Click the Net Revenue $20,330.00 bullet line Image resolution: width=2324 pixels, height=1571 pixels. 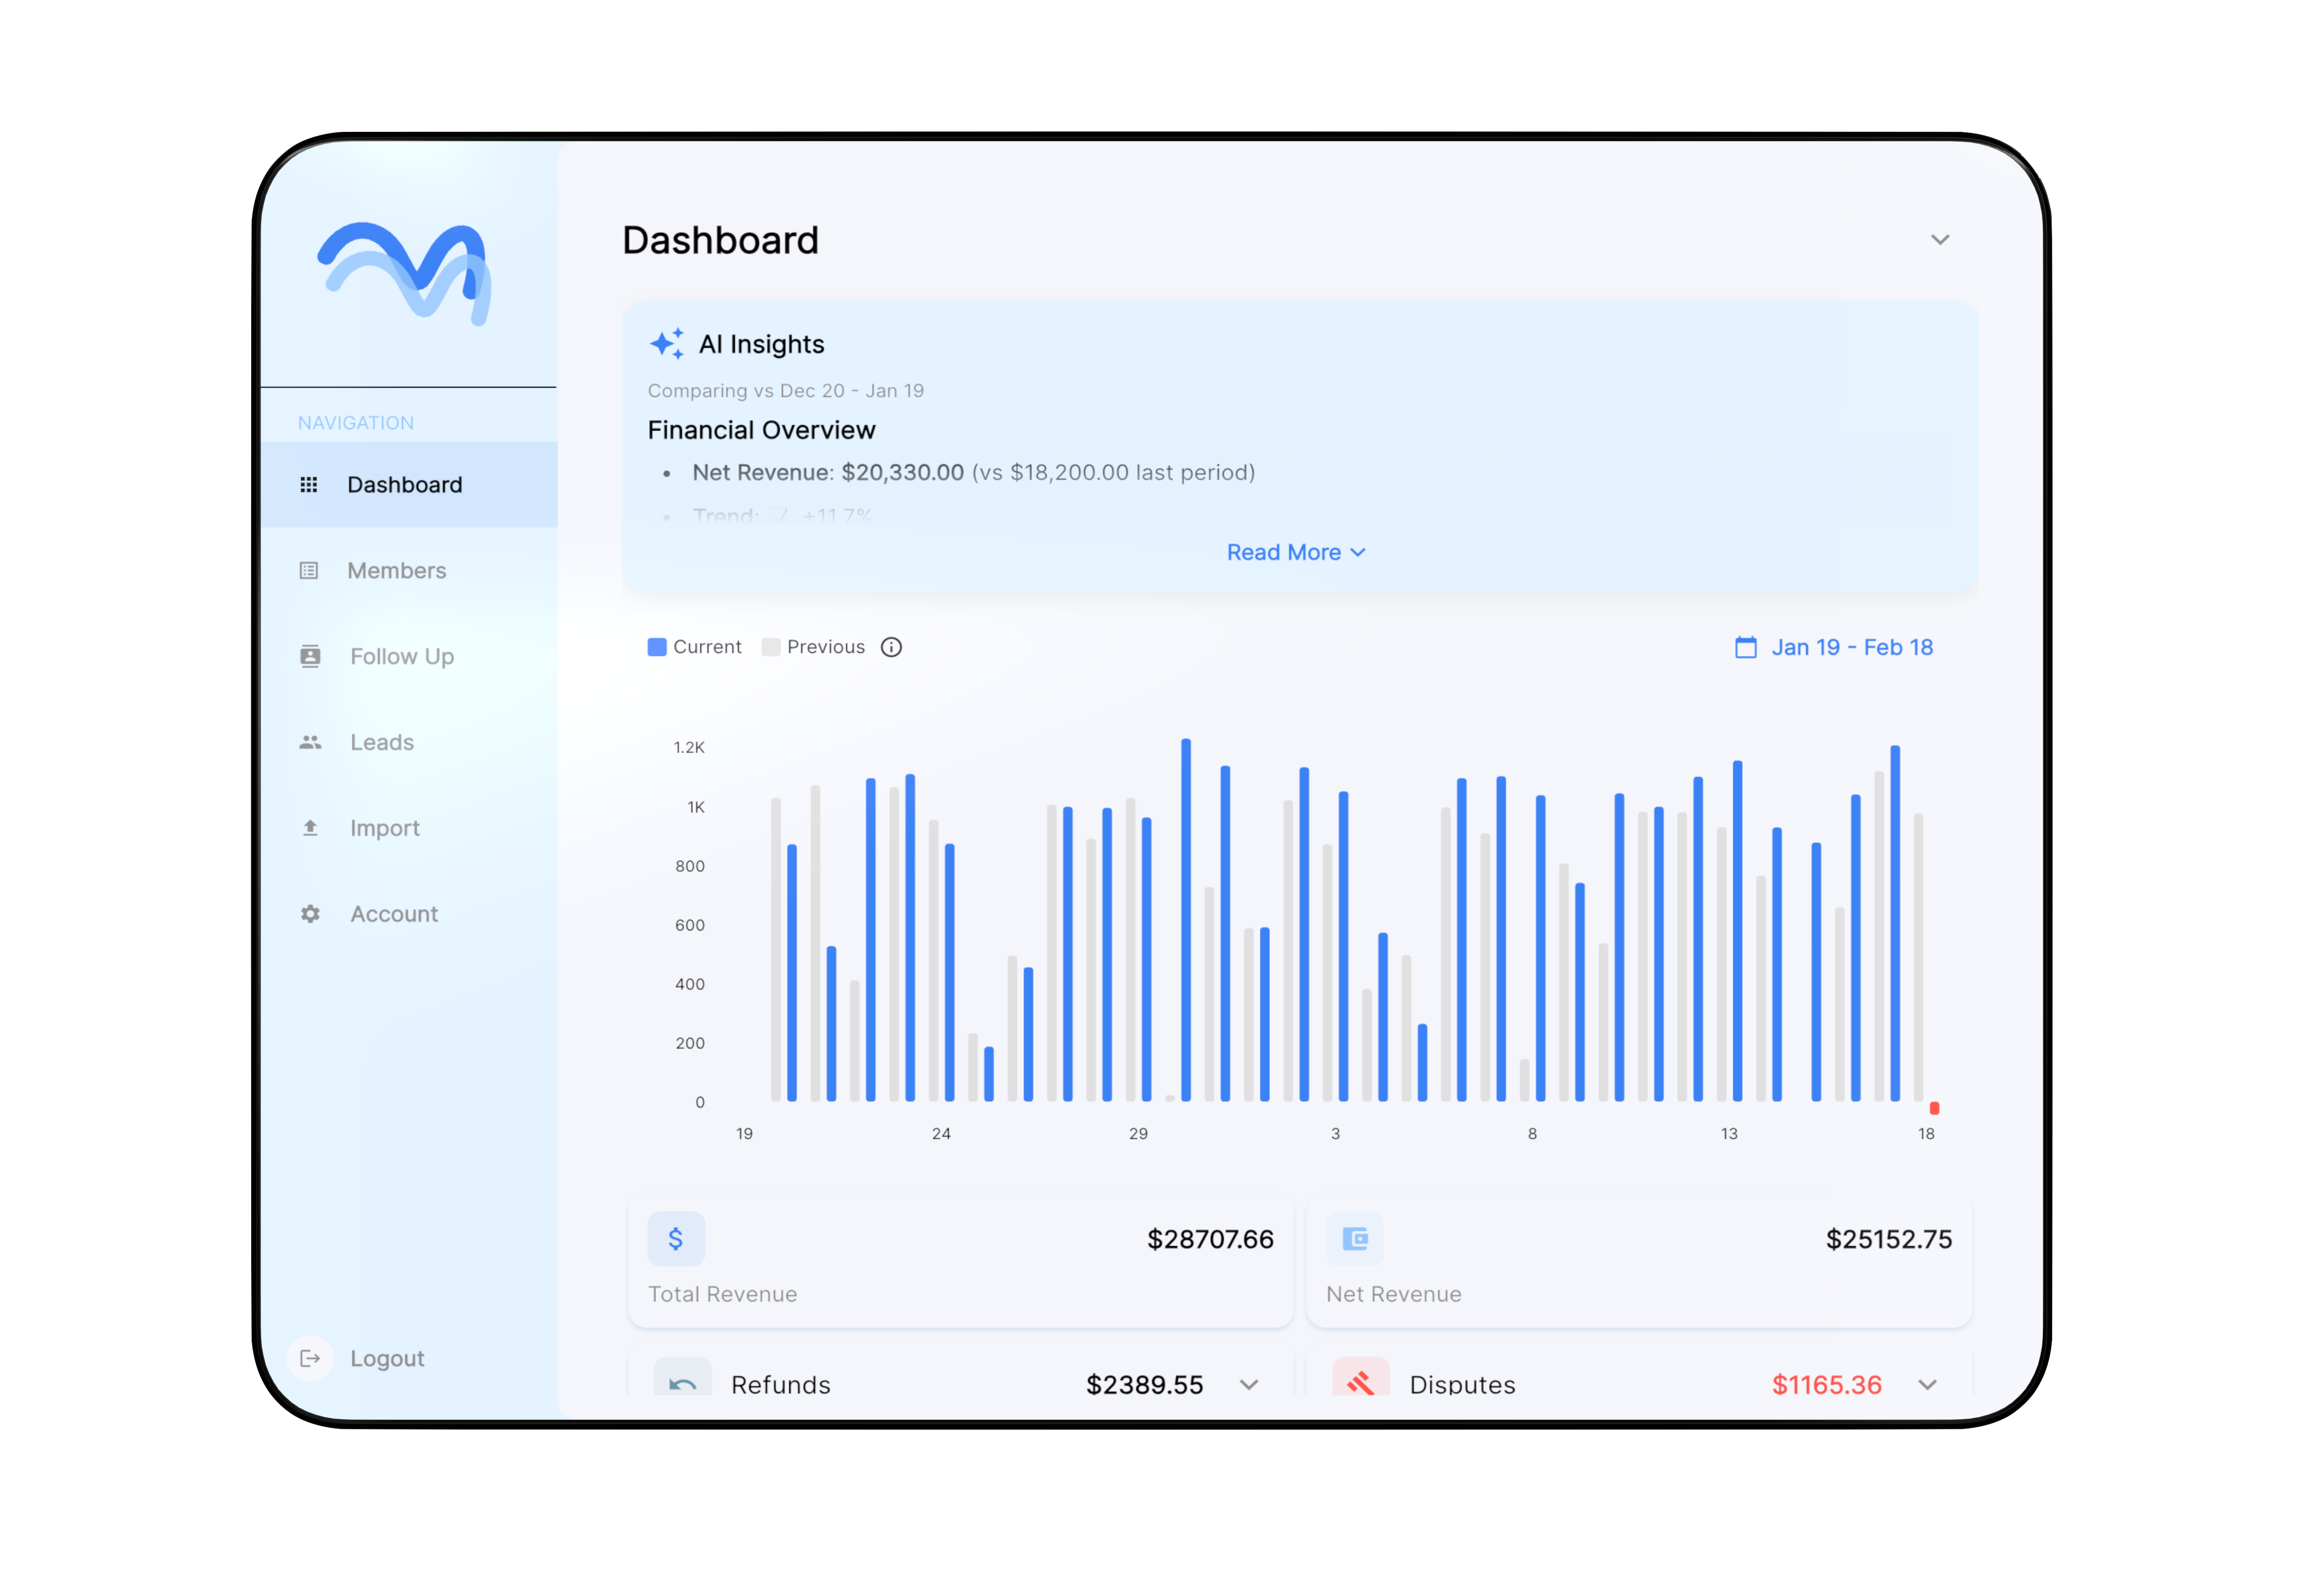coord(973,473)
